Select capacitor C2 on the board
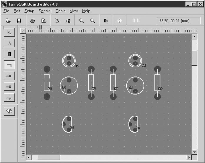The image size is (205, 163). tap(135, 85)
